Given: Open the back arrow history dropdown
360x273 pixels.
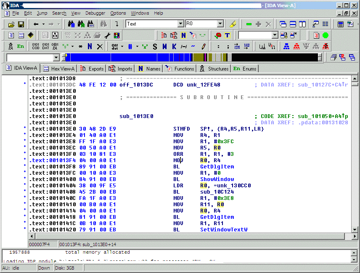Looking at the screenshot, I should [x=43, y=24].
